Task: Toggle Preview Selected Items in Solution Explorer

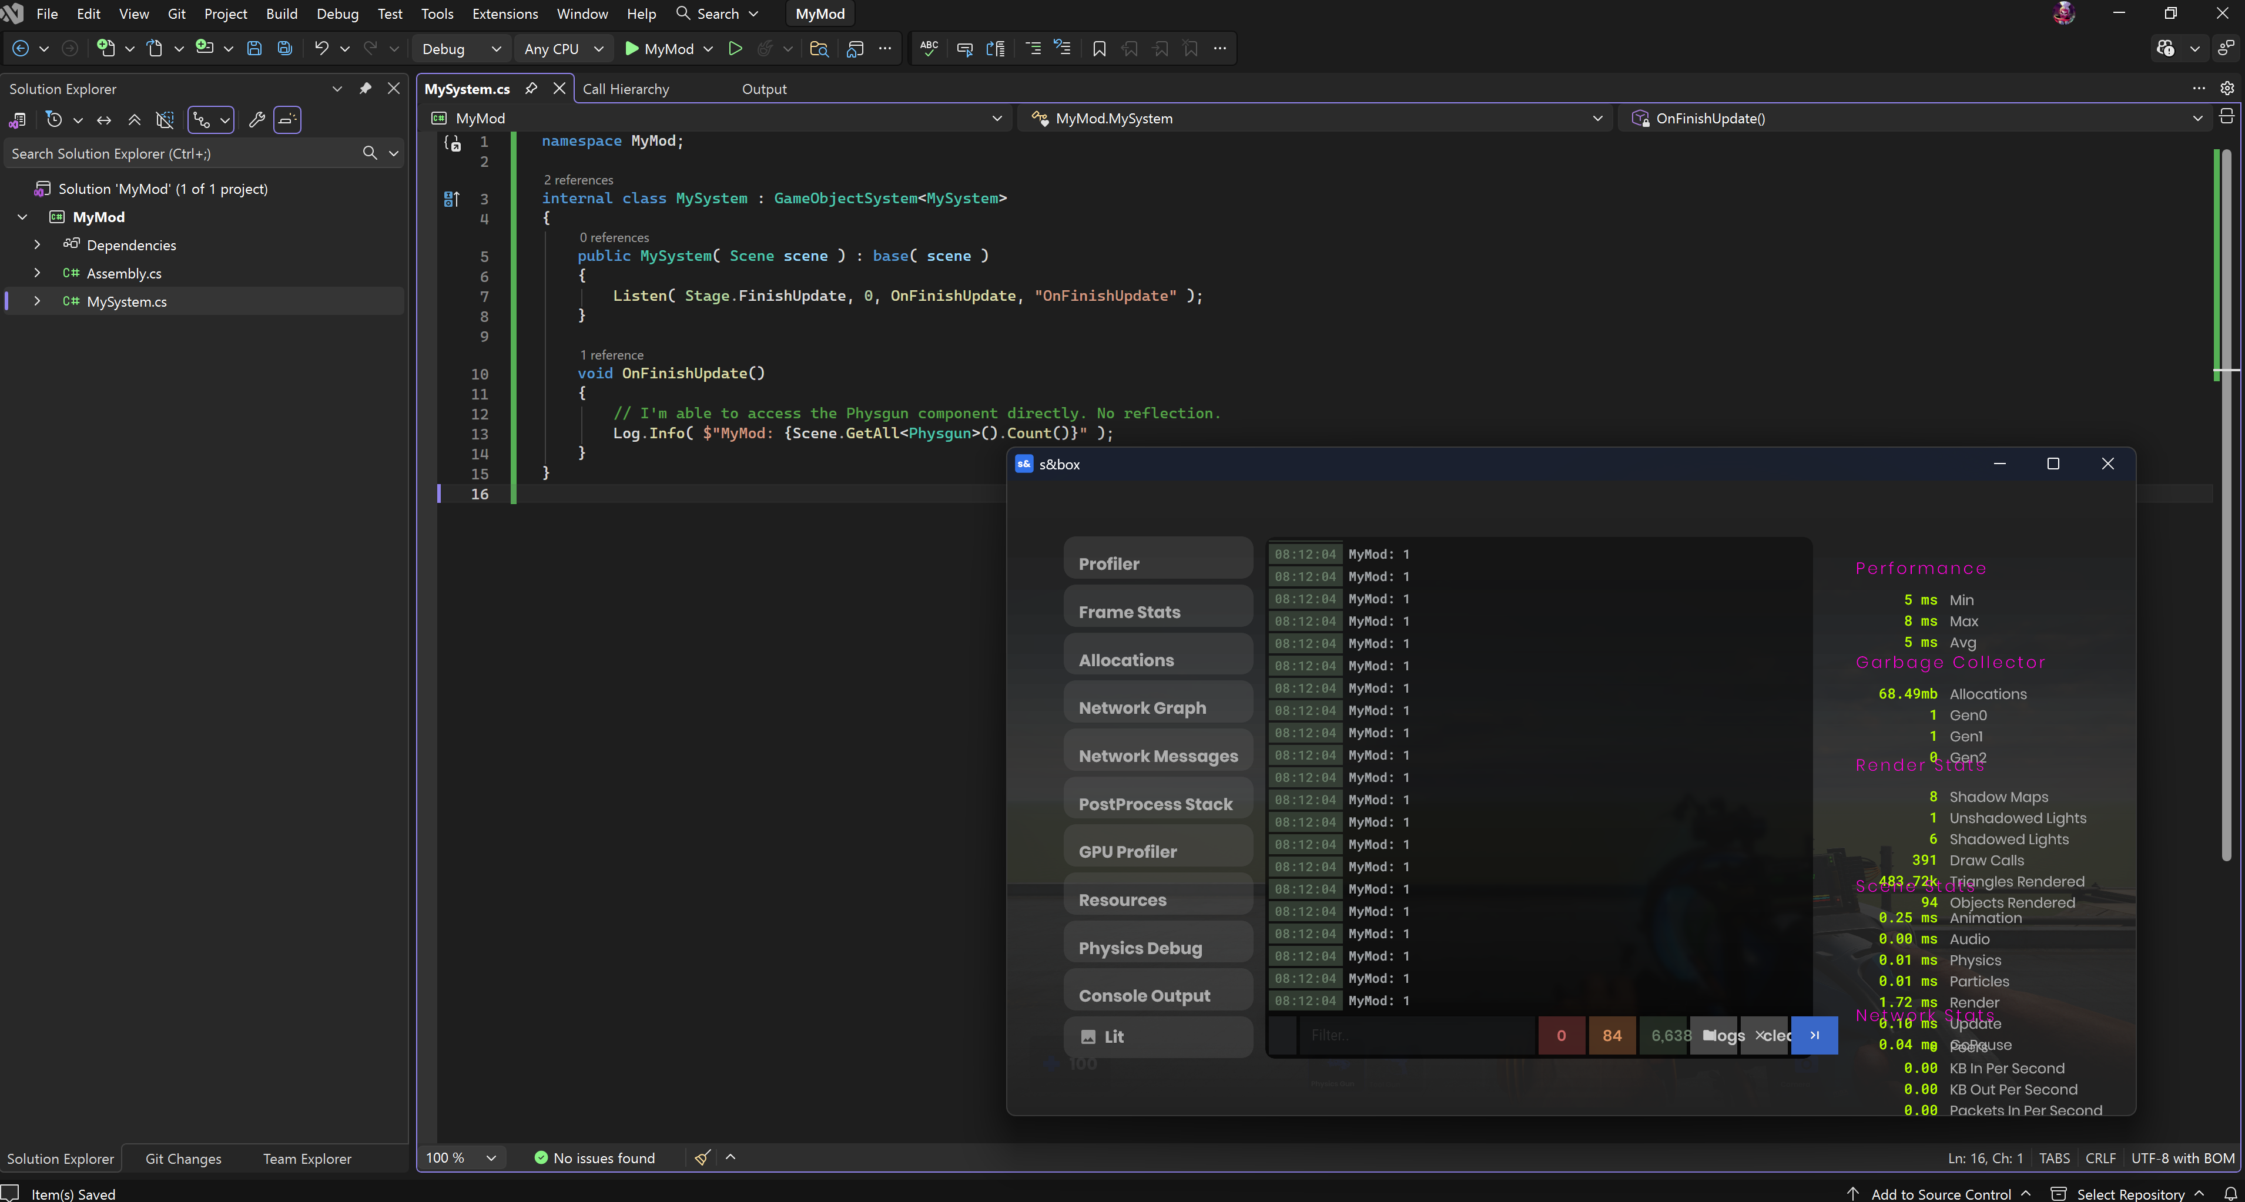Action: (x=287, y=120)
